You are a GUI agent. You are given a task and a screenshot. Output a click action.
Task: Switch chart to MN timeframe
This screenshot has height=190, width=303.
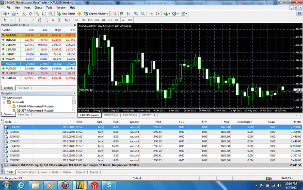pos(130,20)
